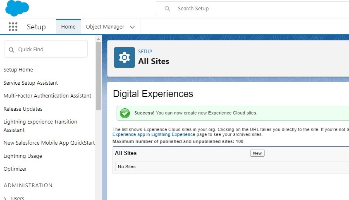Image resolution: width=349 pixels, height=200 pixels.
Task: Click the 'Maximum number of published and unpublished sites: 100' text
Action: pyautogui.click(x=178, y=141)
